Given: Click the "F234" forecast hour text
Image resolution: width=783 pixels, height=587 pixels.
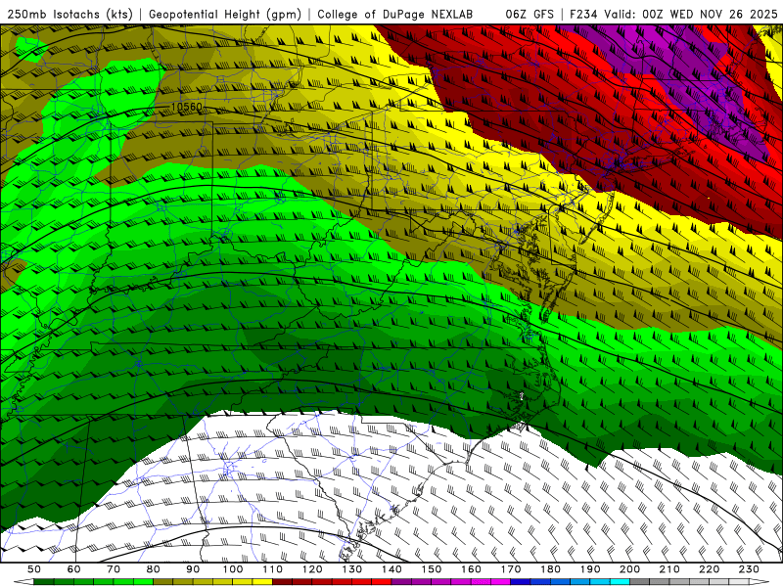Looking at the screenshot, I should (584, 15).
